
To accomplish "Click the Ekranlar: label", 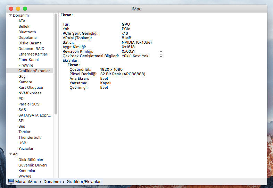I will tap(71, 60).
